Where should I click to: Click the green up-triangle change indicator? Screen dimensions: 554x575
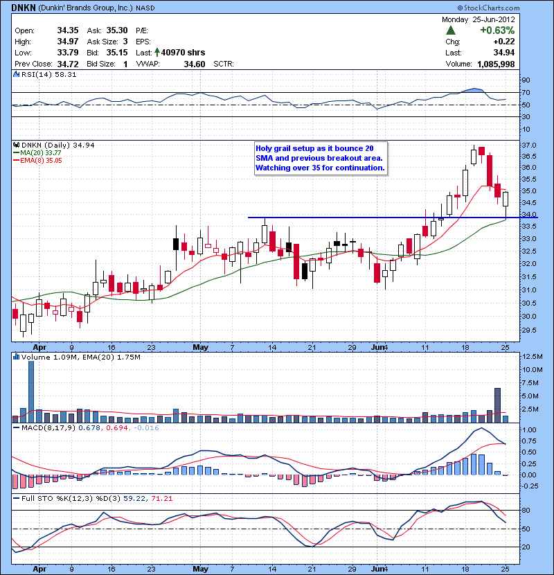click(451, 30)
